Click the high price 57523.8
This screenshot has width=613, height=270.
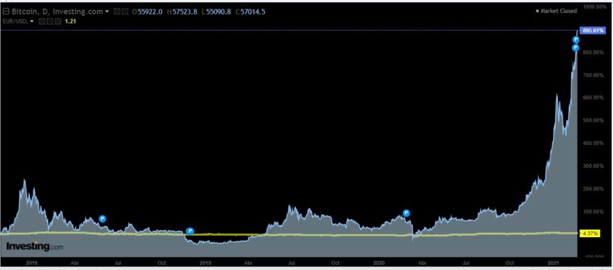[x=185, y=12]
